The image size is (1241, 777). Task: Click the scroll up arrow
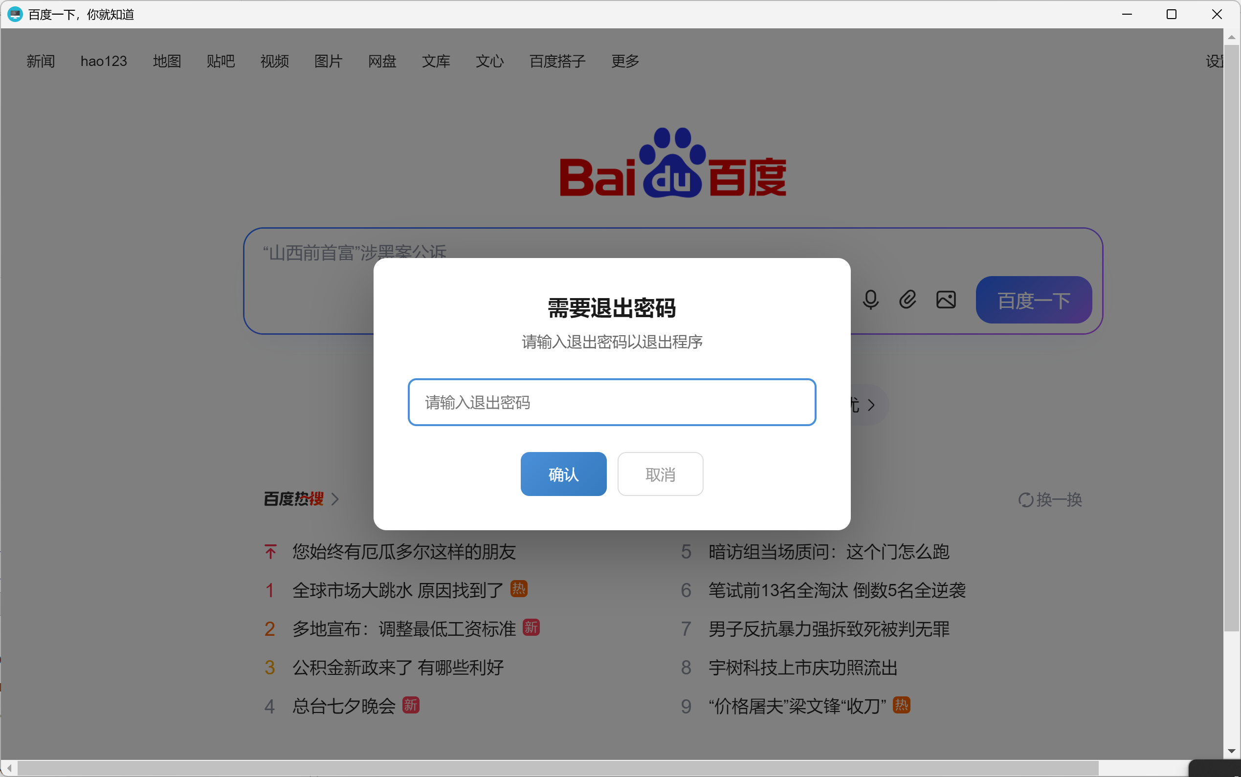[x=1231, y=37]
